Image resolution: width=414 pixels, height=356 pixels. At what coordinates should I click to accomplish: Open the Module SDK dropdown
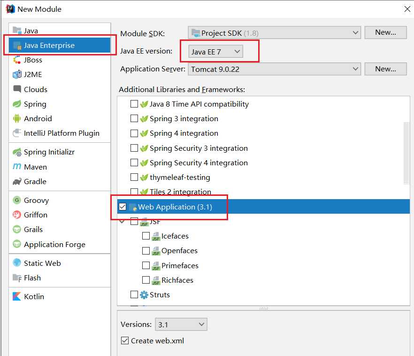[x=274, y=33]
